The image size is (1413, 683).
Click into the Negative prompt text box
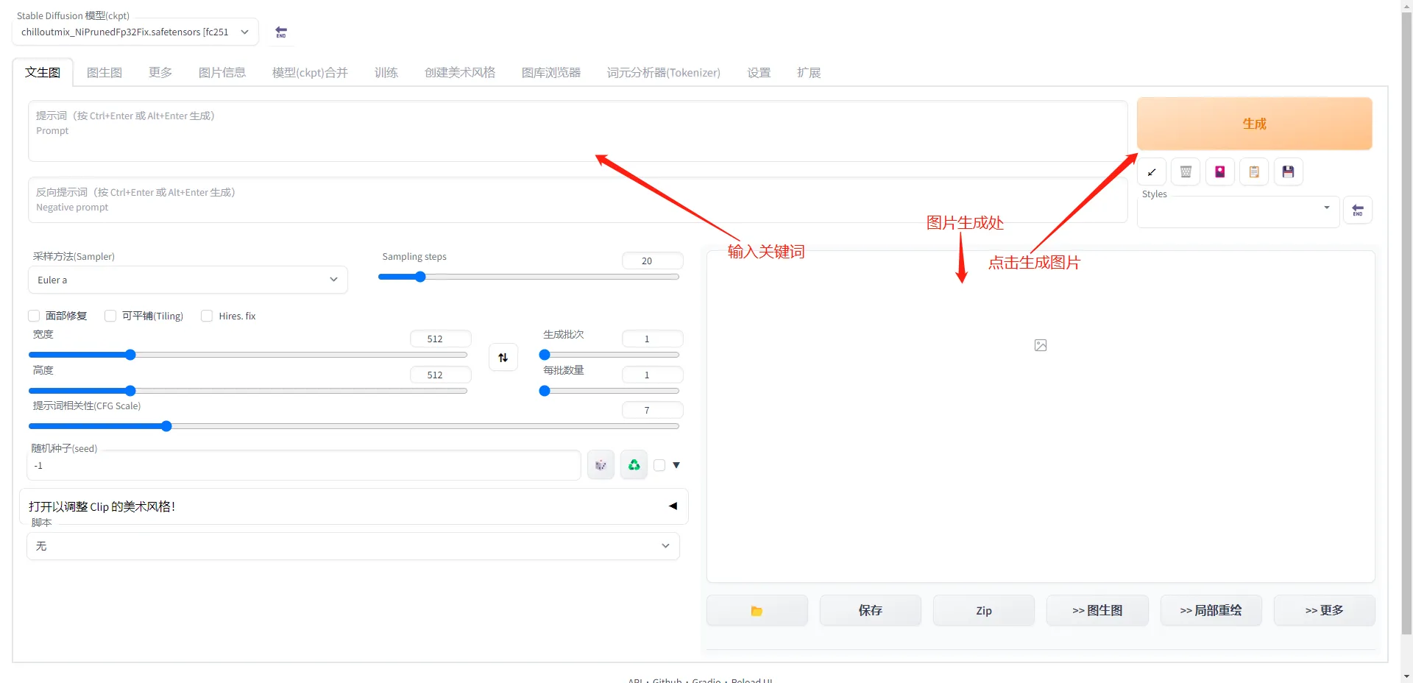(578, 200)
